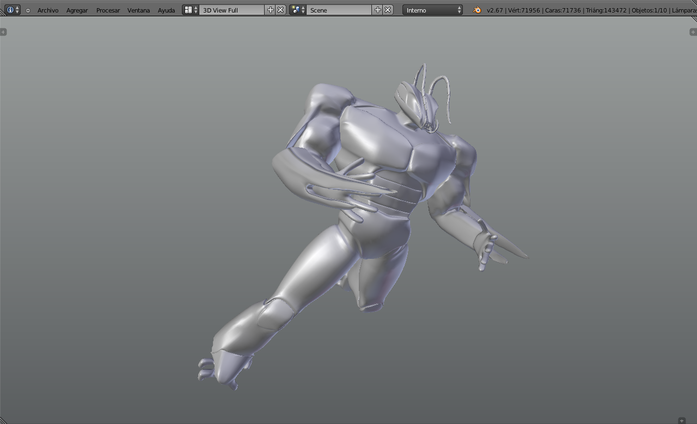Open the screen layout browse icon

tap(191, 10)
